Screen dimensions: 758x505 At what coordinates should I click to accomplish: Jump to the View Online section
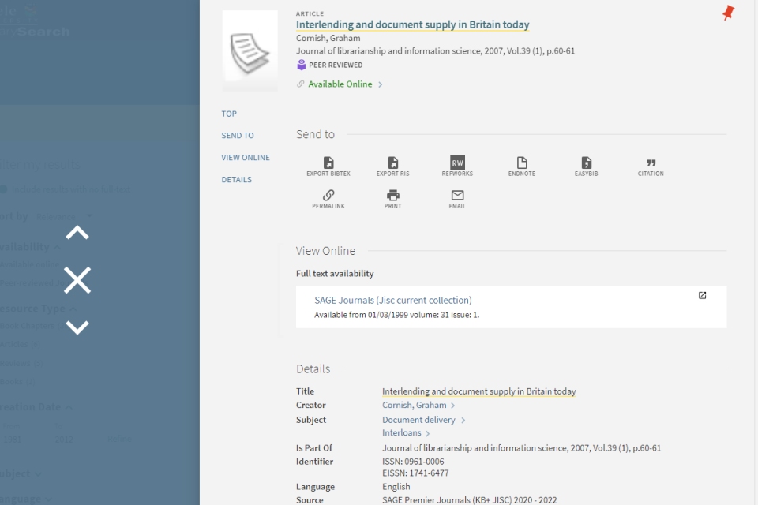(x=245, y=158)
